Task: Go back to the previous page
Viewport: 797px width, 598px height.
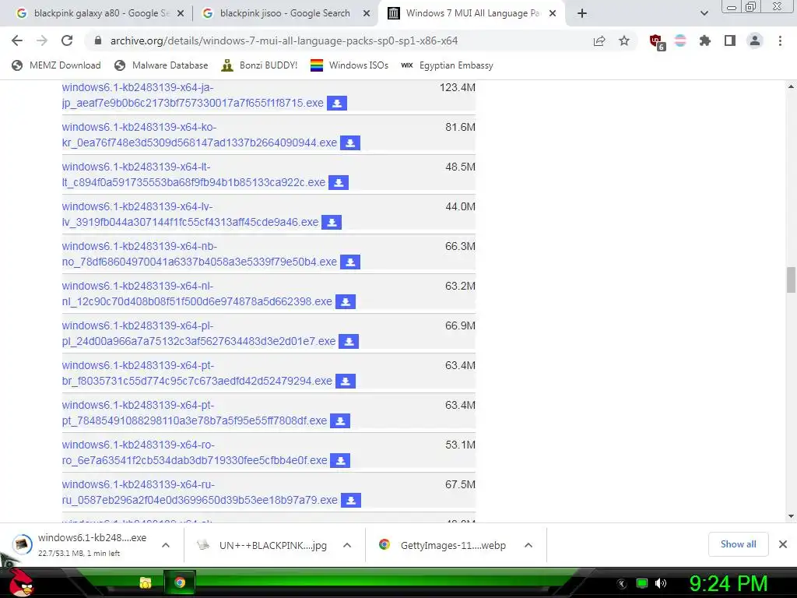Action: coord(17,40)
